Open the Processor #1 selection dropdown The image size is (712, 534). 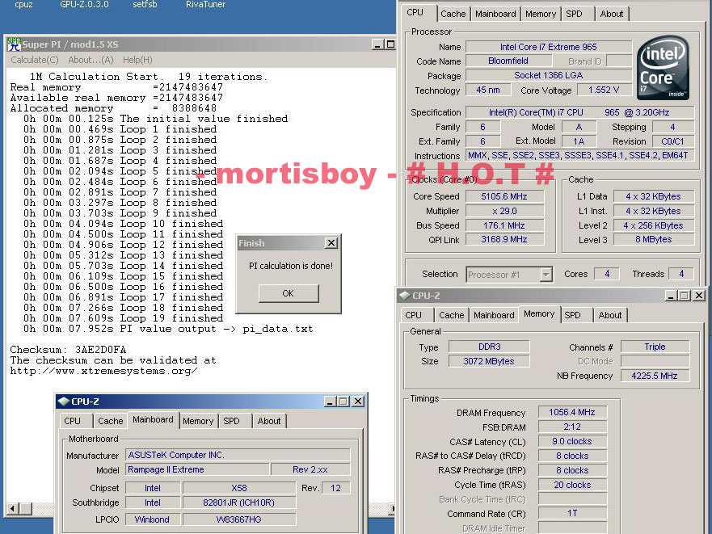pyautogui.click(x=546, y=274)
